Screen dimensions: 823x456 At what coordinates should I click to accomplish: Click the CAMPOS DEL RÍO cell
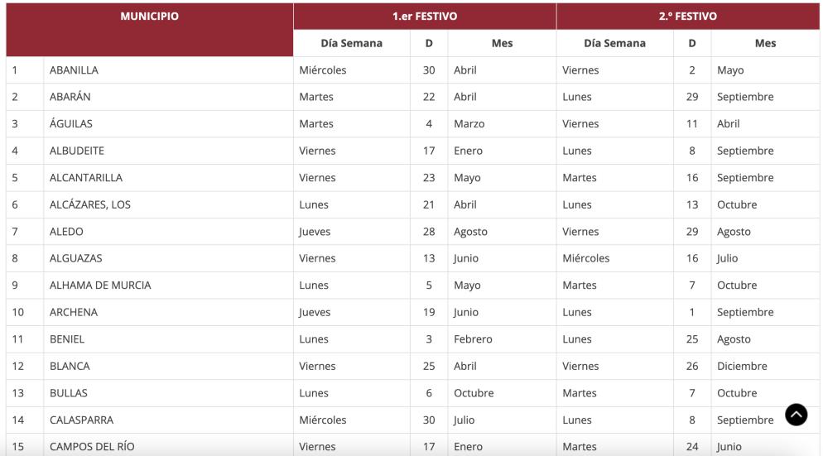point(92,447)
